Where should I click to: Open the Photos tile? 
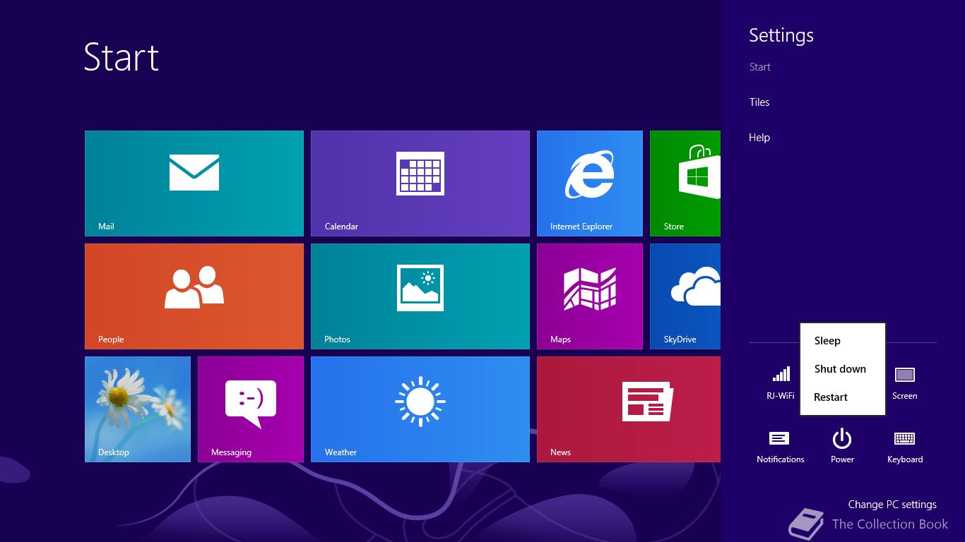tap(420, 296)
